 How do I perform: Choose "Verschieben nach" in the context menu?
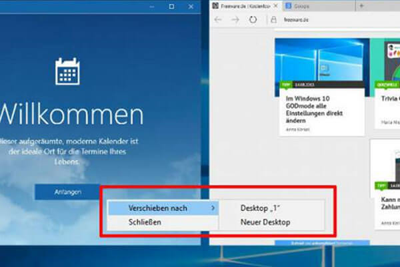[x=163, y=208]
